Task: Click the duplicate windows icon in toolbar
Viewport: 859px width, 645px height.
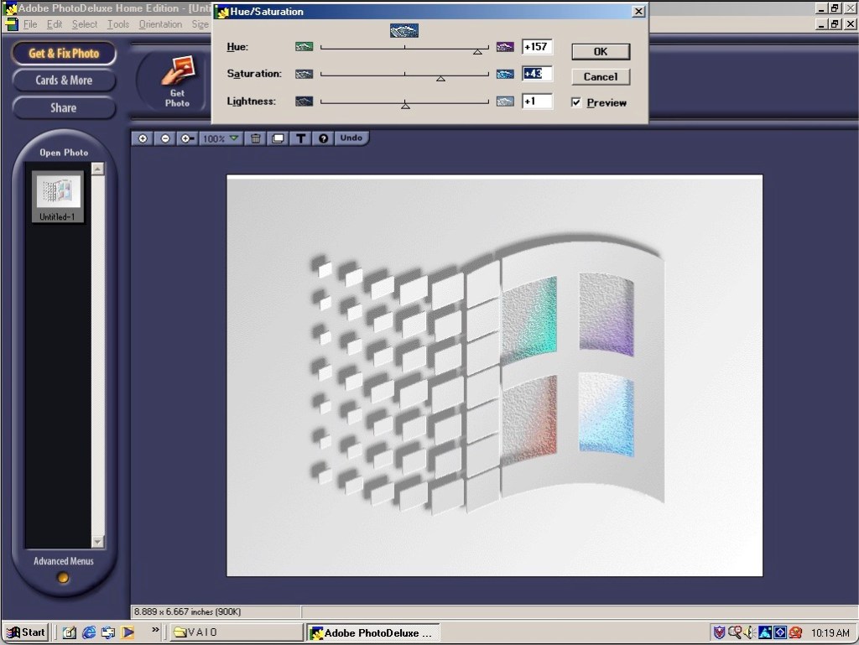Action: [279, 138]
